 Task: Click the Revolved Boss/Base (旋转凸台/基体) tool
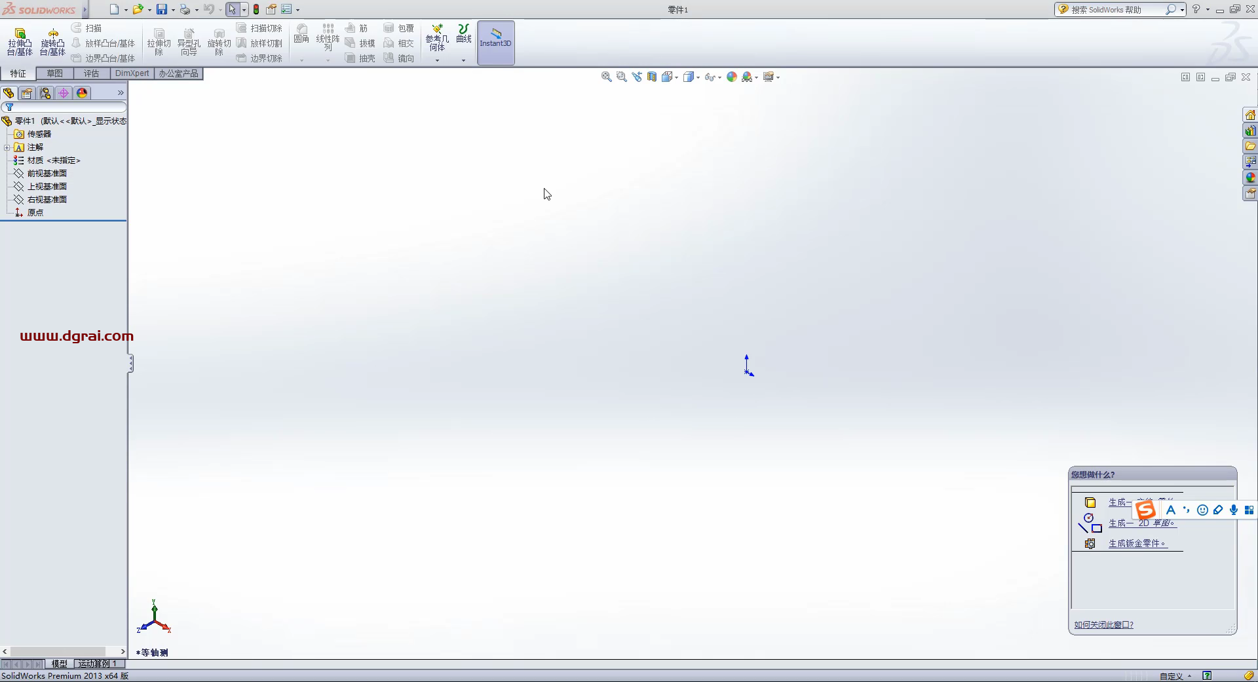coord(52,42)
